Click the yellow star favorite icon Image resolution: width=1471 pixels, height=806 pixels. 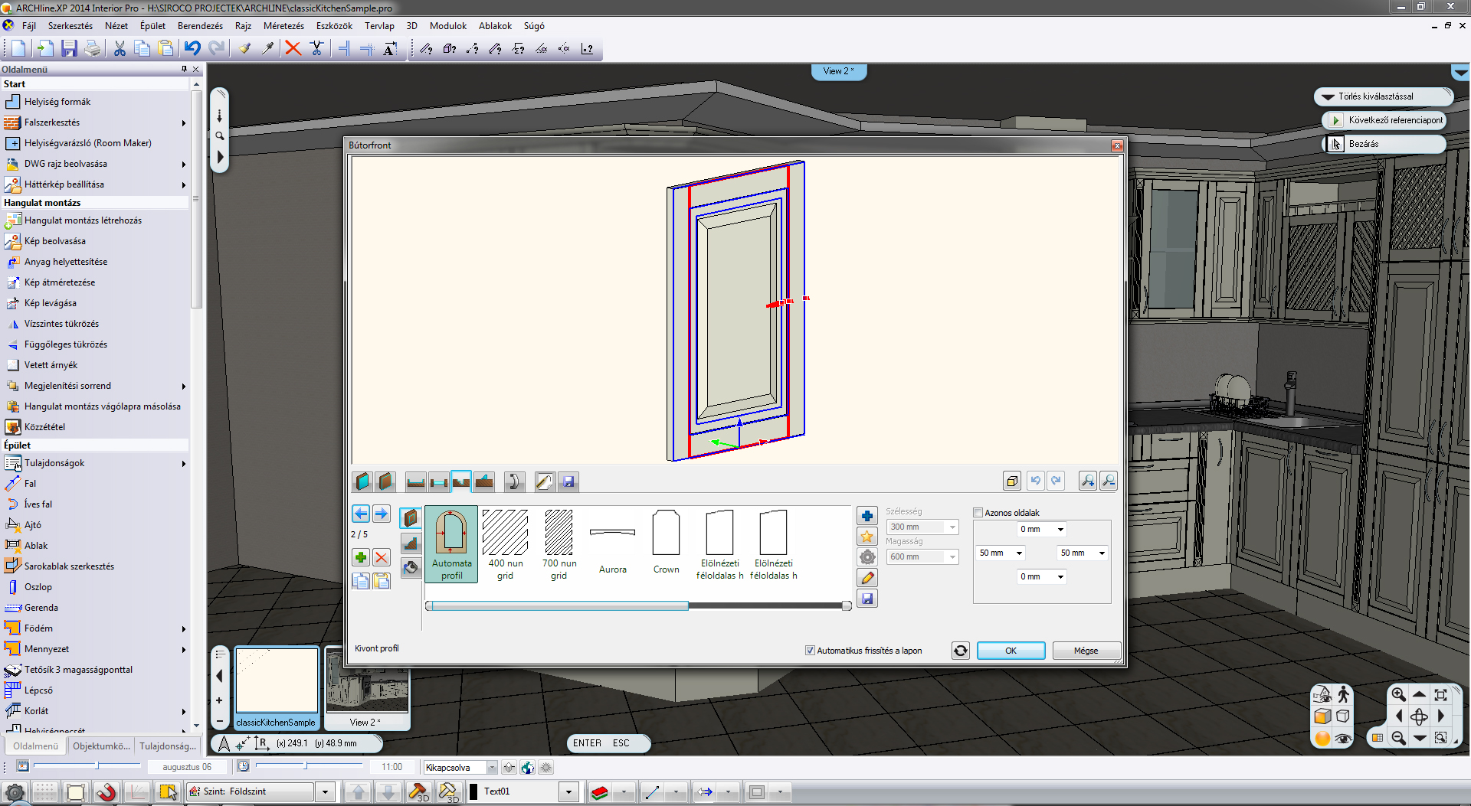[867, 537]
